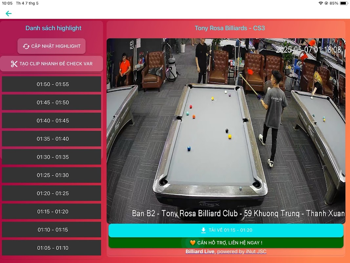View the 01:20 - 01:25 clip
Screen dimensions: 350x263
coord(51,193)
